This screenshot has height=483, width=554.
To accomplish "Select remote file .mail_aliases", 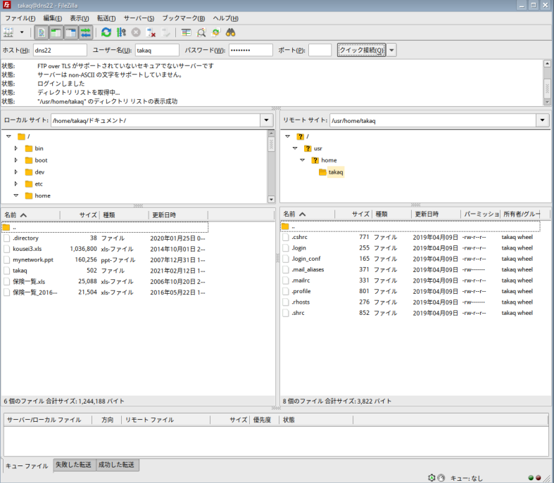I will click(410, 269).
